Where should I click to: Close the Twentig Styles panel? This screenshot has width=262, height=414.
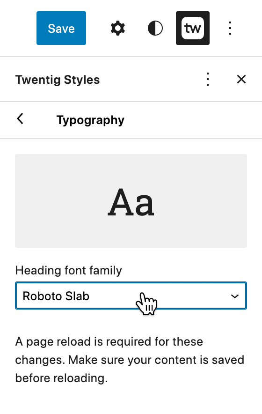coord(241,79)
